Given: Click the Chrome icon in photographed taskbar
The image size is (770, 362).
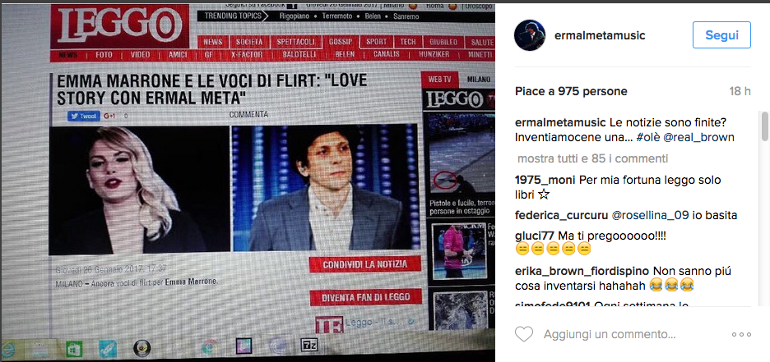Looking at the screenshot, I should click(210, 347).
